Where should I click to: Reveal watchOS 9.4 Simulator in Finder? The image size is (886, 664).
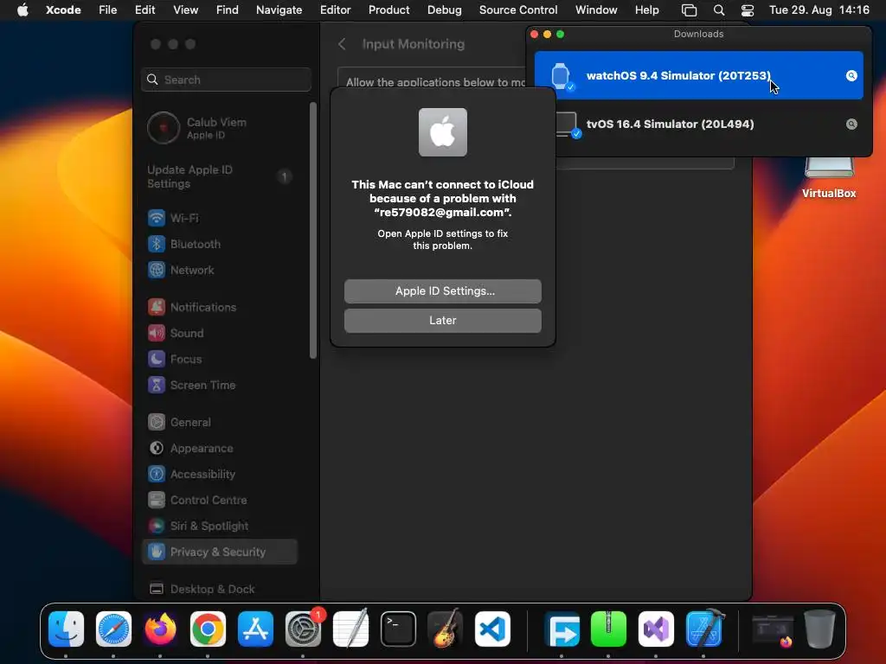pyautogui.click(x=851, y=76)
